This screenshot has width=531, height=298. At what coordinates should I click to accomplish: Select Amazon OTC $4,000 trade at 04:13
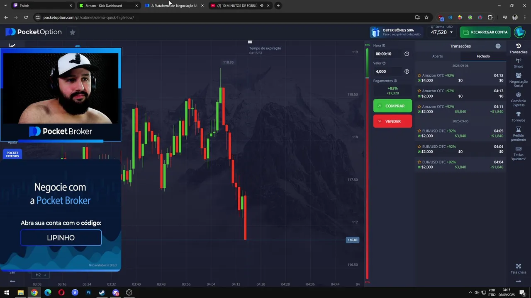[460, 78]
